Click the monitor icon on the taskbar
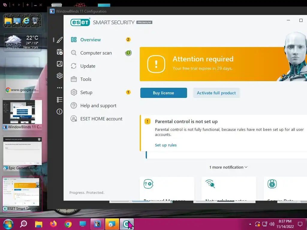This screenshot has width=307, height=230. tap(83, 224)
